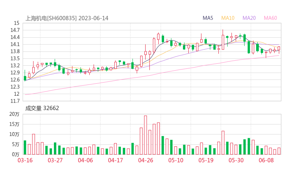285x169 pixels.
Task: Click the 05-19 date label
Action: click(x=206, y=160)
